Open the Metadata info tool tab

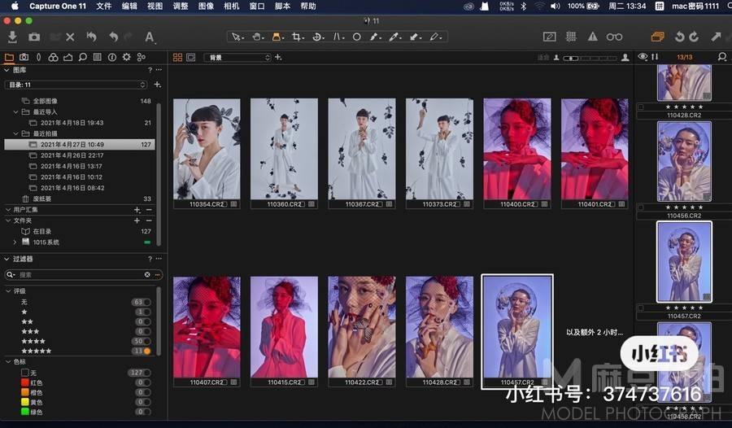(112, 57)
